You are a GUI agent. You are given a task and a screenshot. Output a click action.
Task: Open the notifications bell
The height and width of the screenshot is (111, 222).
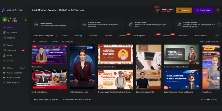[x=218, y=10]
